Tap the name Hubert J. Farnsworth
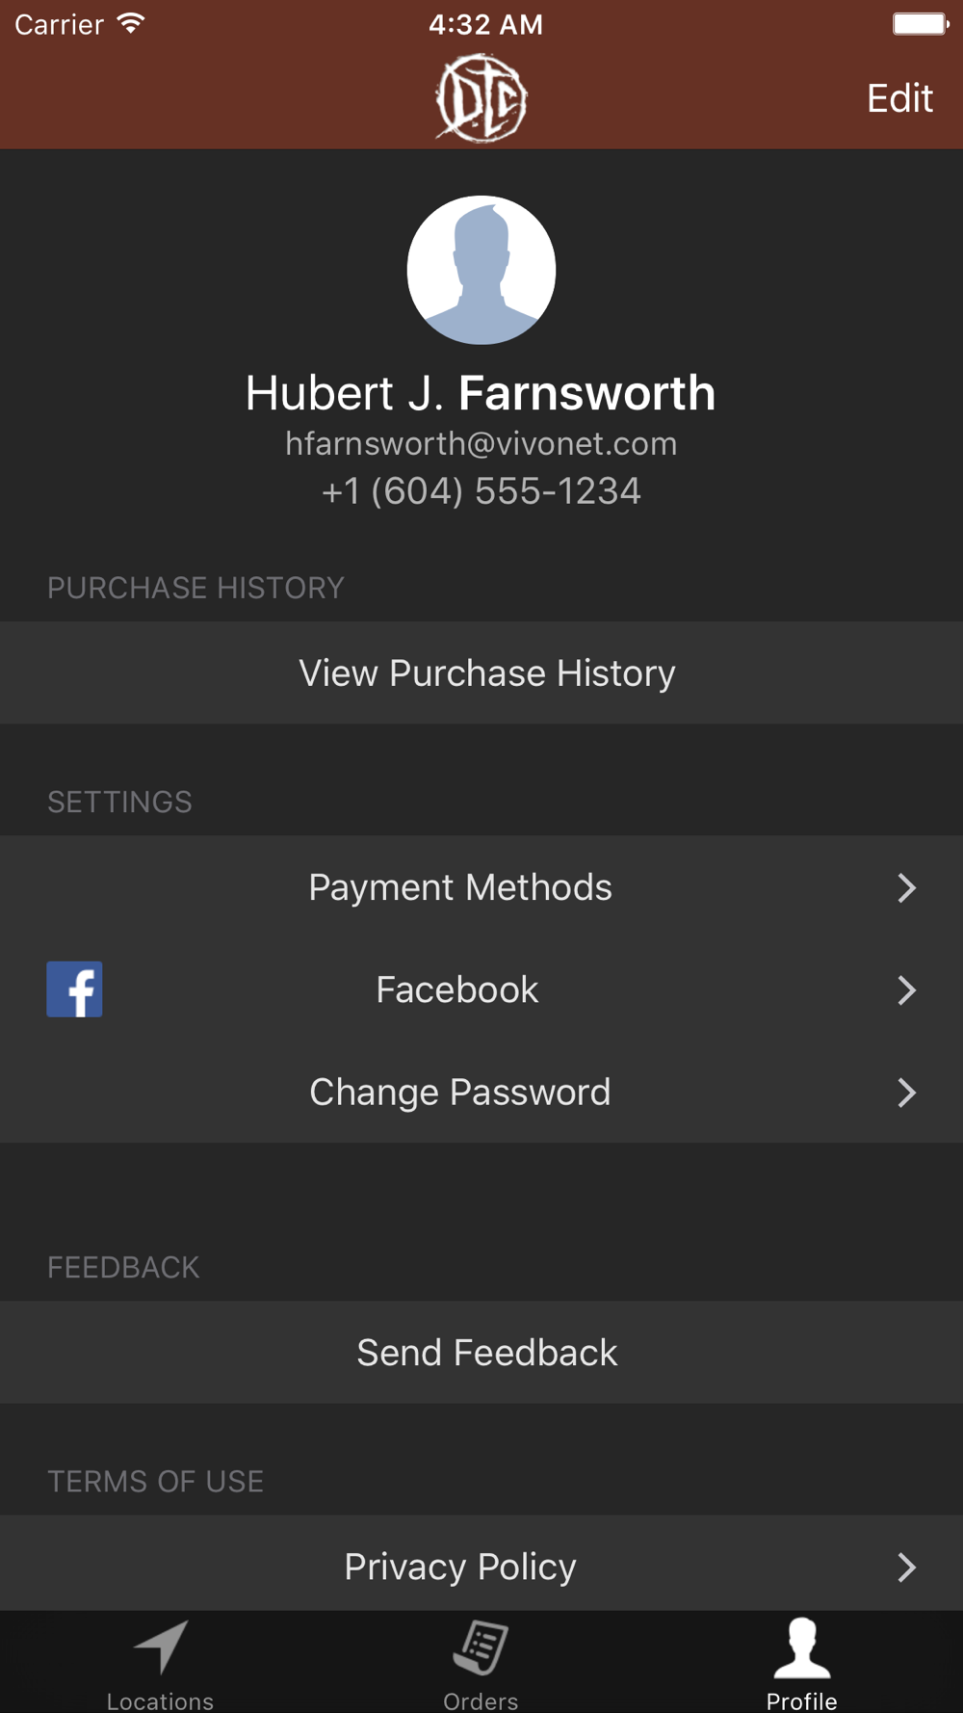Viewport: 963px width, 1713px height. [x=481, y=393]
